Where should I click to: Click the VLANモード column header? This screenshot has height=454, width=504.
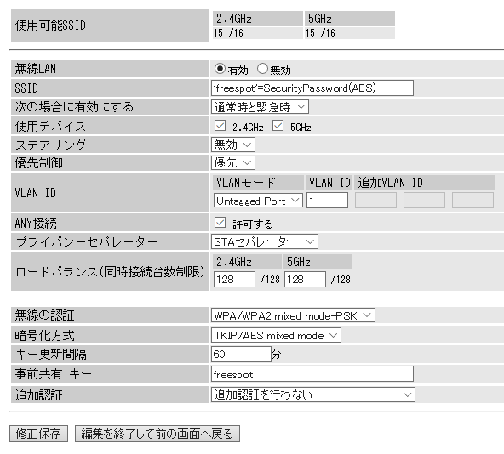[x=246, y=183]
